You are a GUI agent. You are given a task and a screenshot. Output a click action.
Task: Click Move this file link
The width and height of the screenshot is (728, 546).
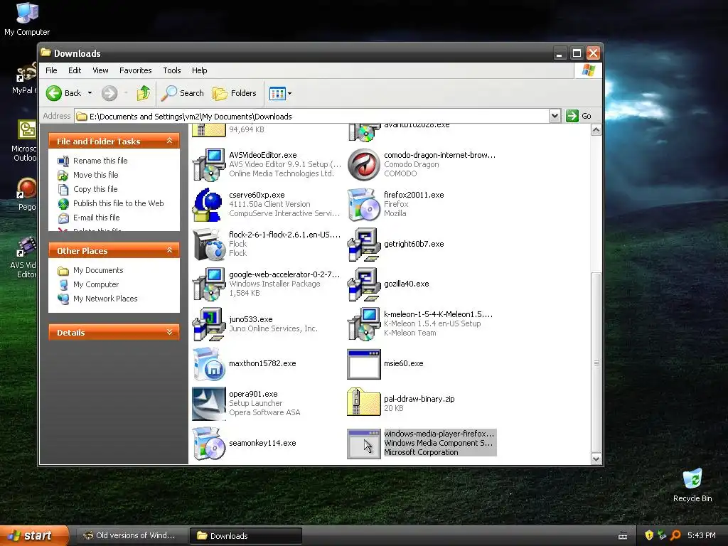point(96,175)
